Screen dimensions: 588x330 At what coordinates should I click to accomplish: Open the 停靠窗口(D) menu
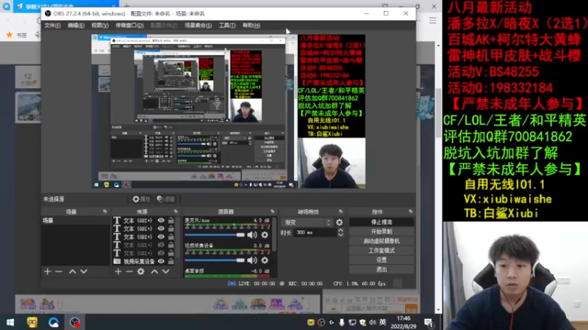(x=129, y=26)
